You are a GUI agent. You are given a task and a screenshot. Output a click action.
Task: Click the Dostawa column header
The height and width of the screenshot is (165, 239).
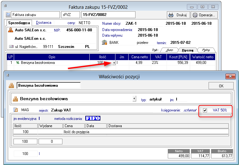coord(168,126)
